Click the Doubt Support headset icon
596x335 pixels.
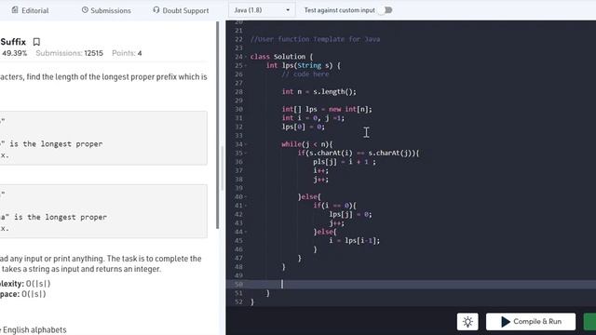point(156,10)
